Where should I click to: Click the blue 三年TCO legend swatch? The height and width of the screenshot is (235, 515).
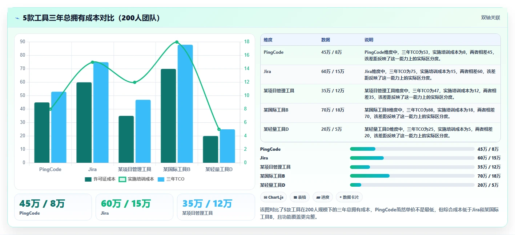tap(161, 179)
